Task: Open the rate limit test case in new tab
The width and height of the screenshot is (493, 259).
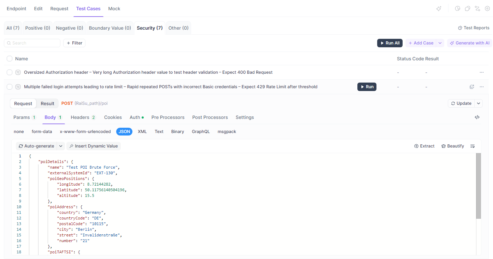Action: (472, 87)
